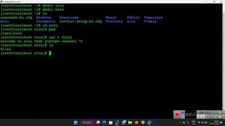
Task: Show hidden system tray icons
Action: 180,122
